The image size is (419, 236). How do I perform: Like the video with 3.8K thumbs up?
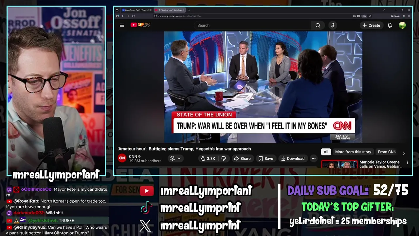tap(208, 158)
